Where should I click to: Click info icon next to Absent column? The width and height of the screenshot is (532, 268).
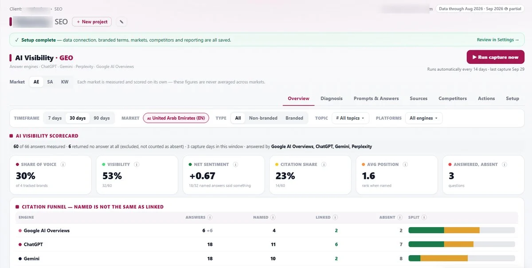pyautogui.click(x=399, y=217)
